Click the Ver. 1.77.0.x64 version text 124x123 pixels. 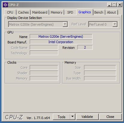tap(38, 118)
